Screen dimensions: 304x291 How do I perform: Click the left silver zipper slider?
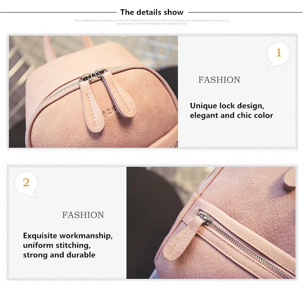[x=86, y=77]
